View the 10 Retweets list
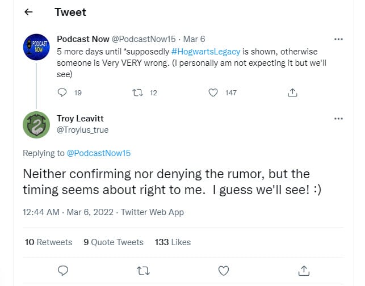365x286 pixels. coord(48,242)
